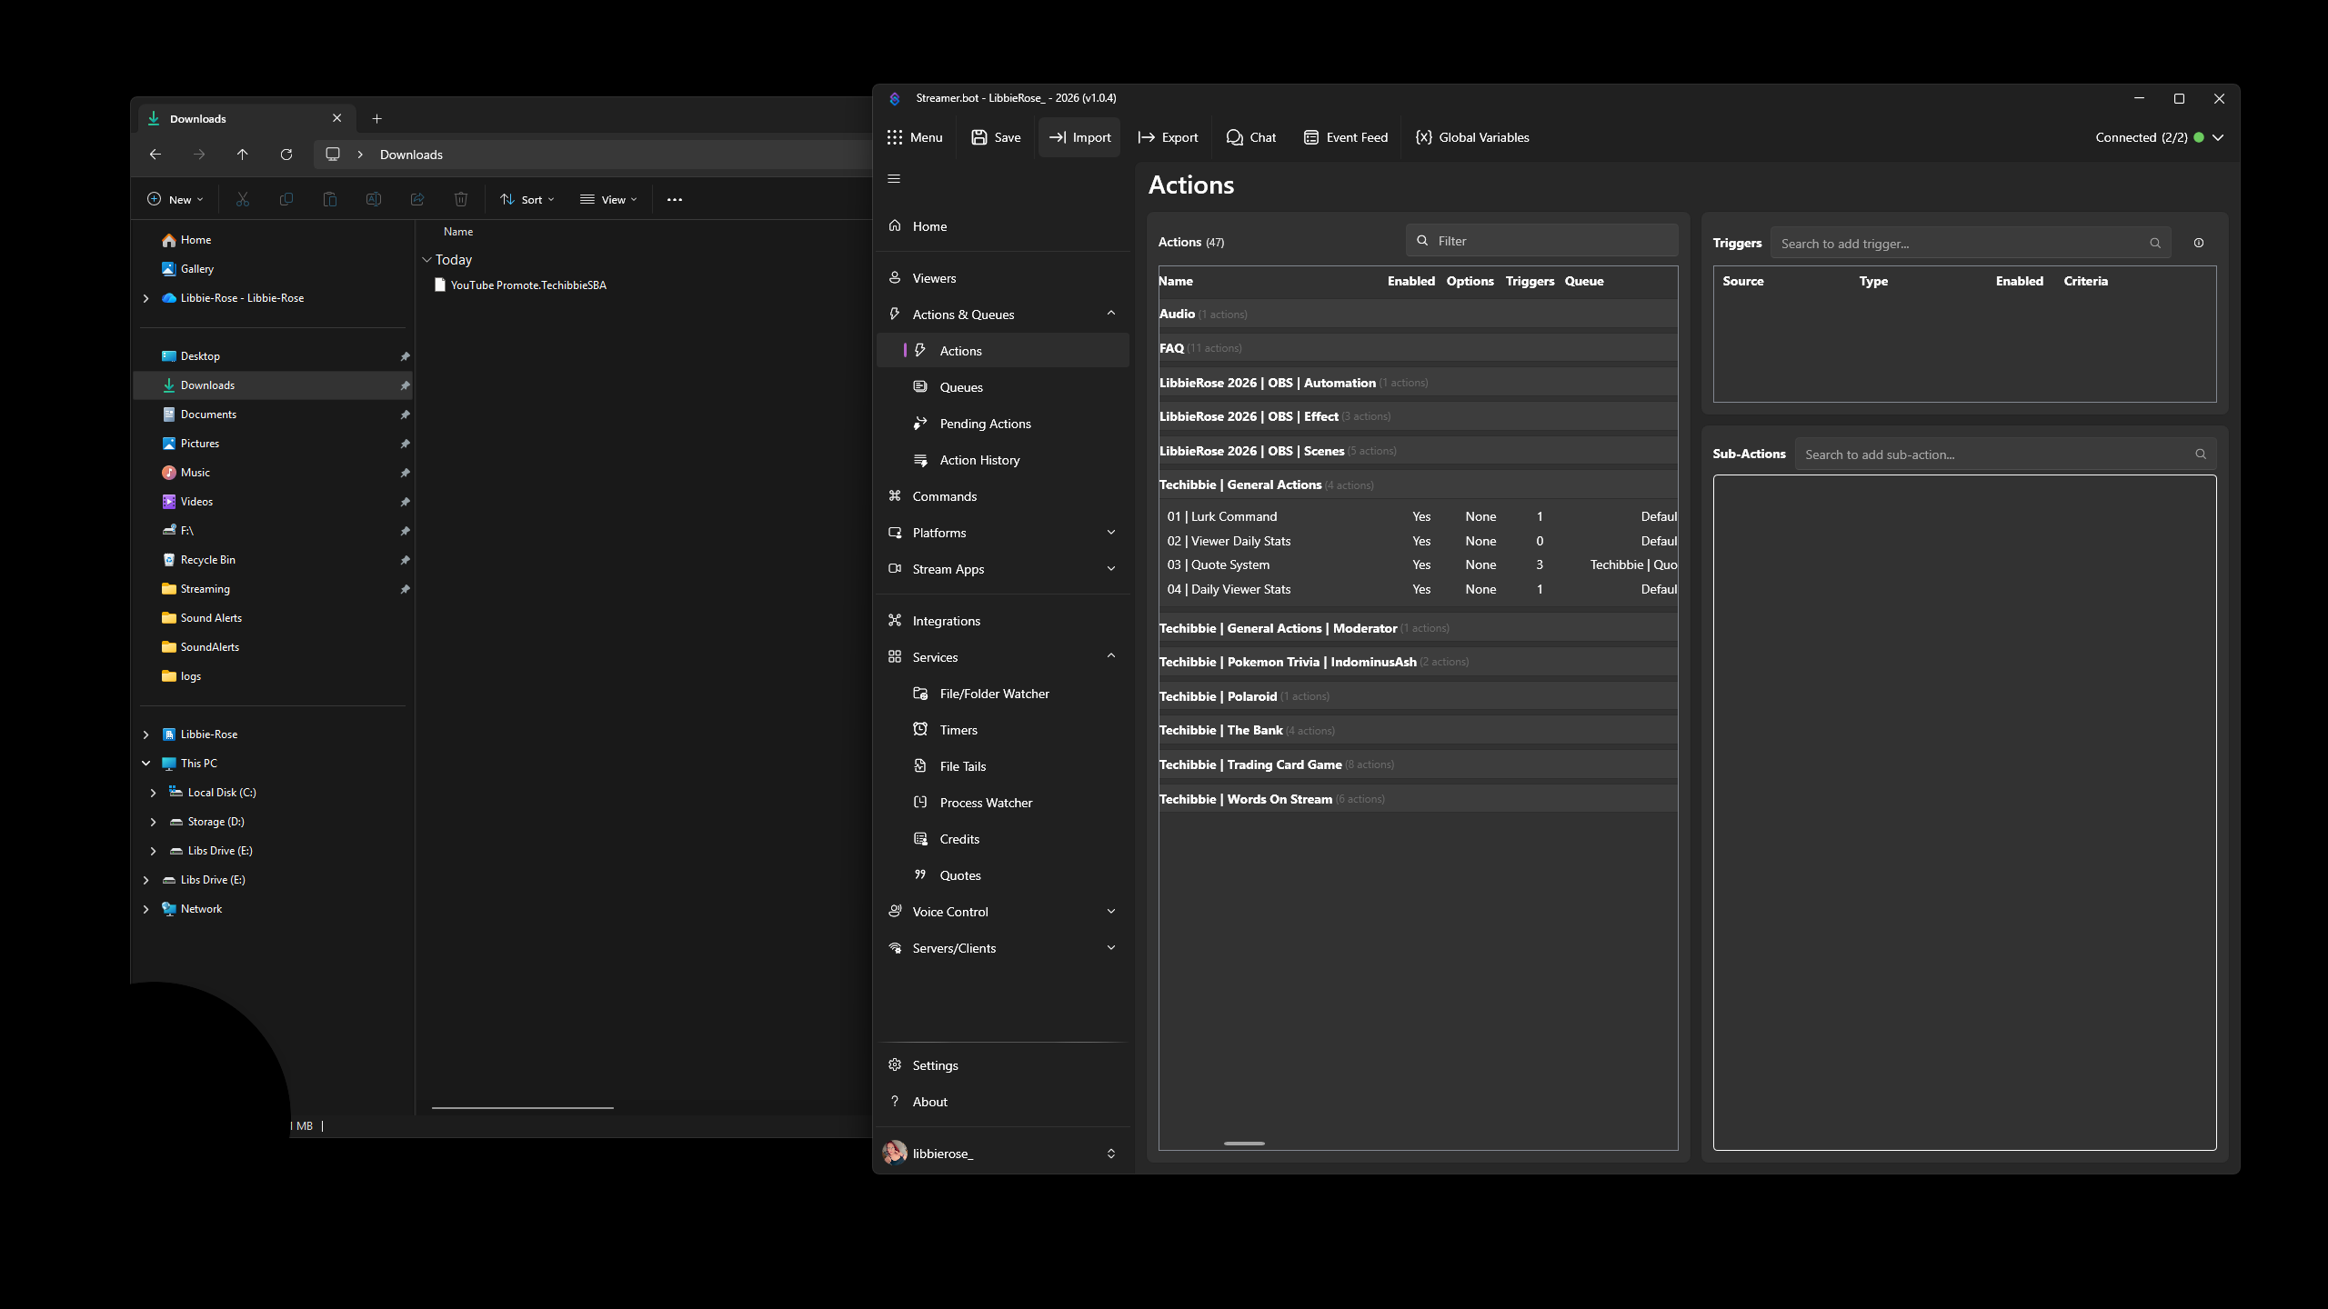Expand the Connected (2/2) status dropdown
This screenshot has height=1309, width=2328.
2218,137
